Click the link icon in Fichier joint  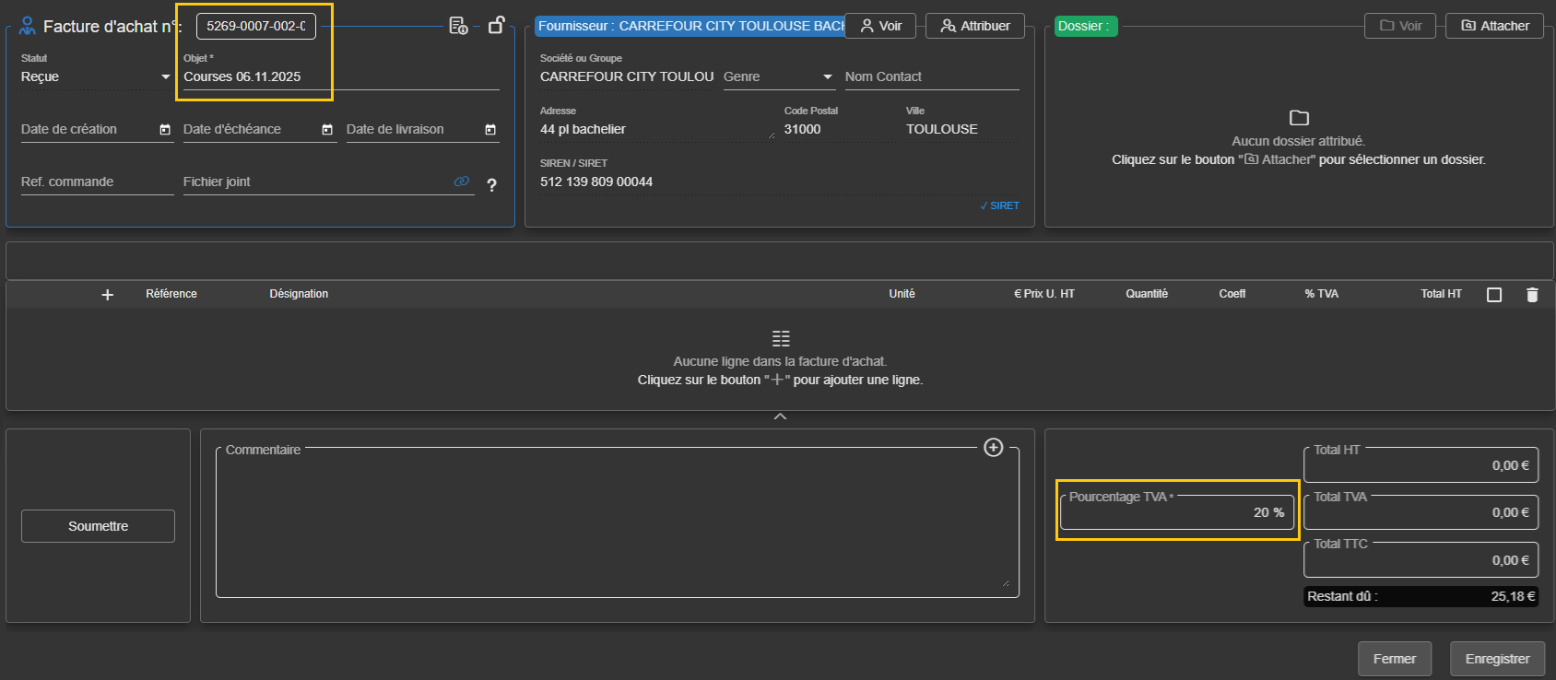462,182
